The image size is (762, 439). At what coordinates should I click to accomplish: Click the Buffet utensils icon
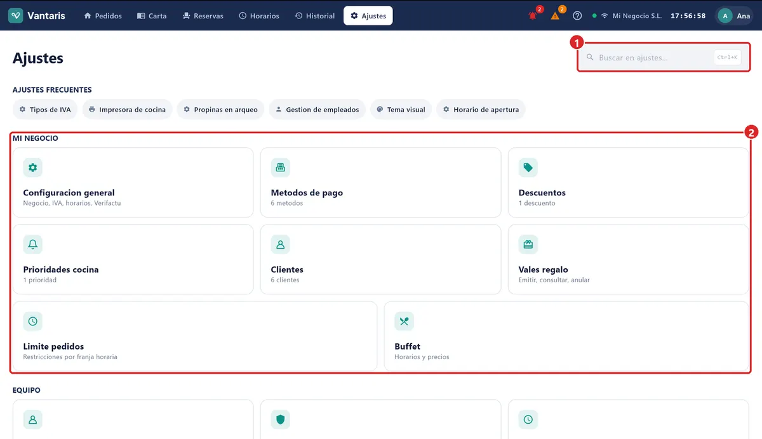tap(404, 321)
